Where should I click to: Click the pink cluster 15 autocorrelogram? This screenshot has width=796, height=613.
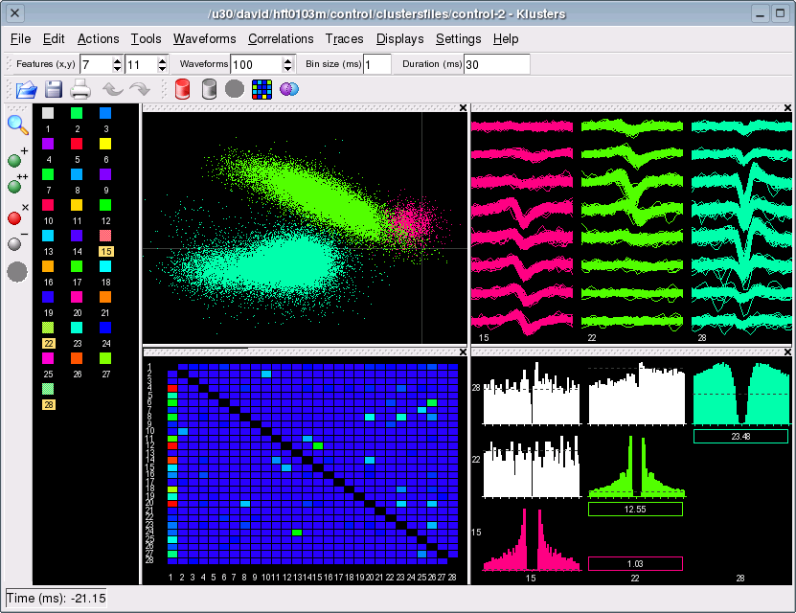tap(531, 540)
